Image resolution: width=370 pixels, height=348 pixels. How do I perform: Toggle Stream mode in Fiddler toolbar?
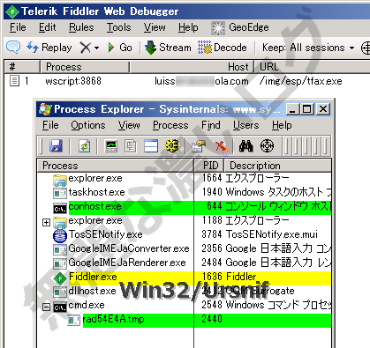(168, 48)
